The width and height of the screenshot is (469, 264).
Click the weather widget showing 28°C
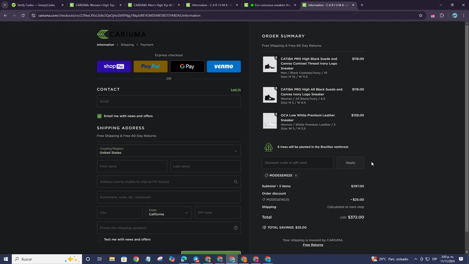point(390,259)
